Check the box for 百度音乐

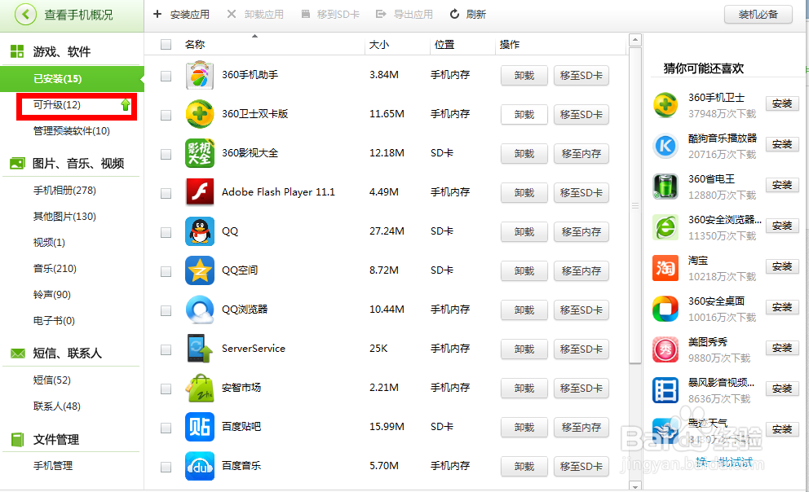pyautogui.click(x=166, y=468)
